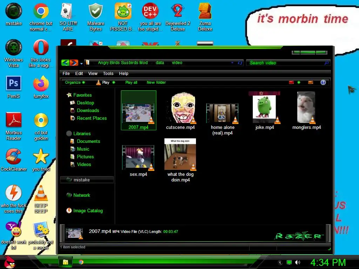
Task: Click the refresh icon in address bar
Action: coord(240,63)
